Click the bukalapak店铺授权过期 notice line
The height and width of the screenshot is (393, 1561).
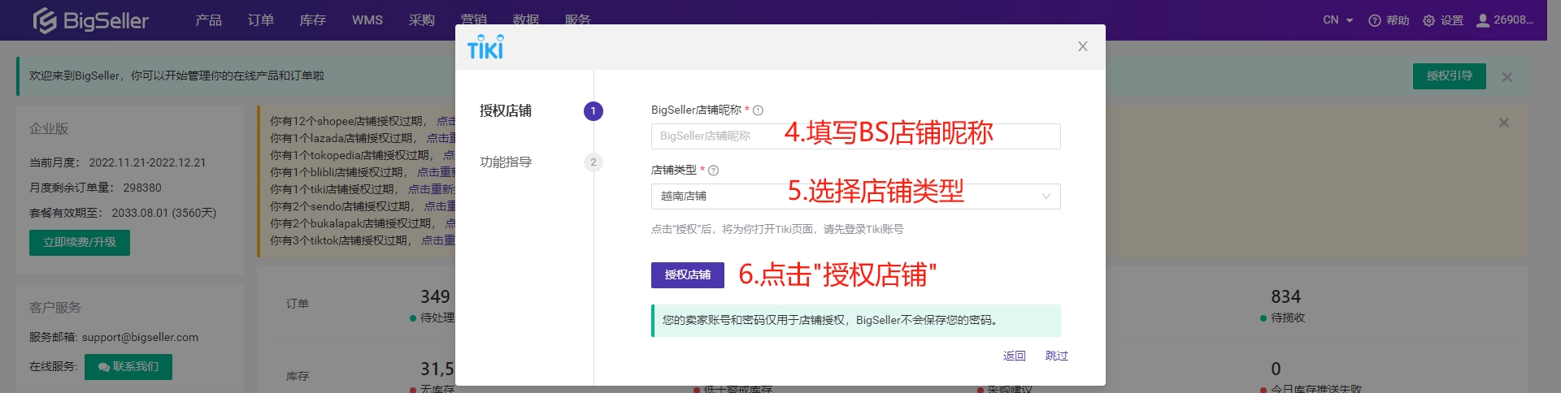click(x=363, y=223)
